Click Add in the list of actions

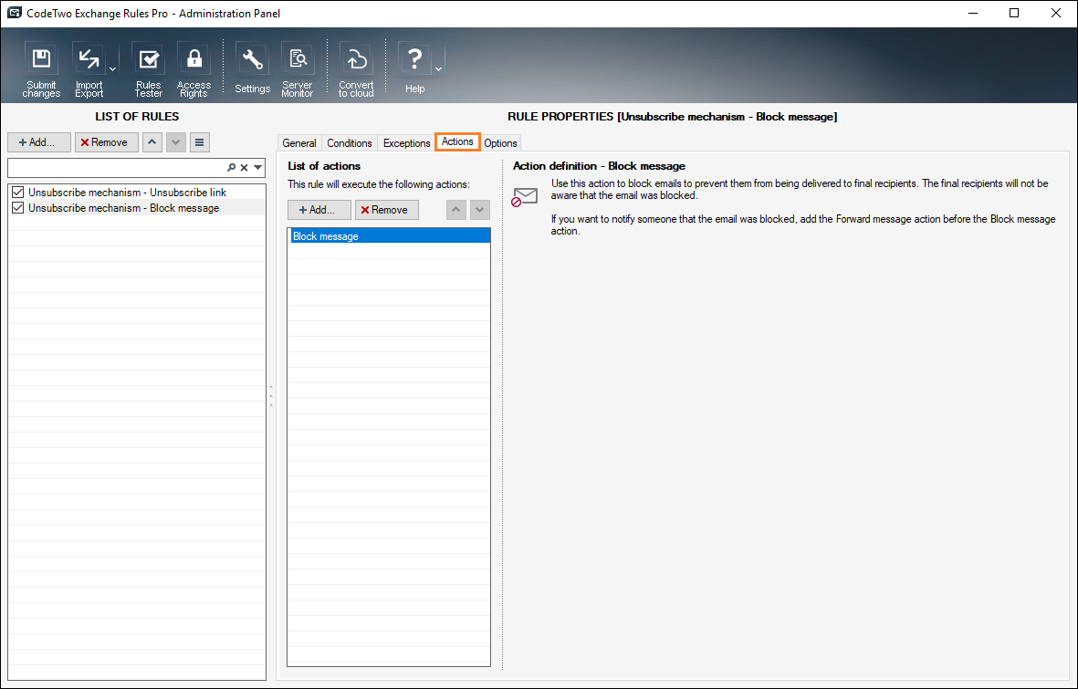pyautogui.click(x=319, y=210)
